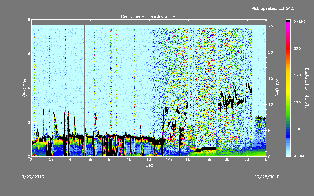This screenshot has width=314, height=196.
Task: Click the '8' tick on the km axis
Action: point(29,20)
